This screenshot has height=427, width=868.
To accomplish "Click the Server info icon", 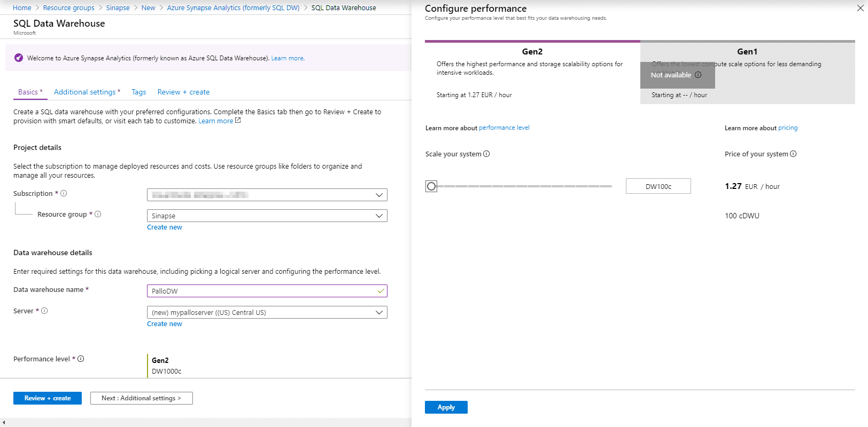I will click(44, 311).
